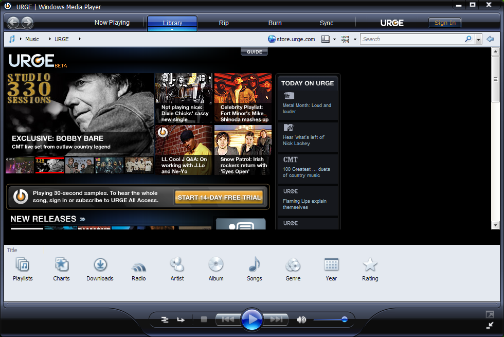Click the URGE power logo in trial banner
Viewport: 504px width, 337px height.
point(21,196)
